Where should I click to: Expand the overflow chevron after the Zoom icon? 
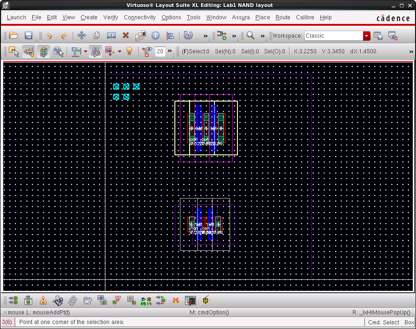click(x=262, y=36)
